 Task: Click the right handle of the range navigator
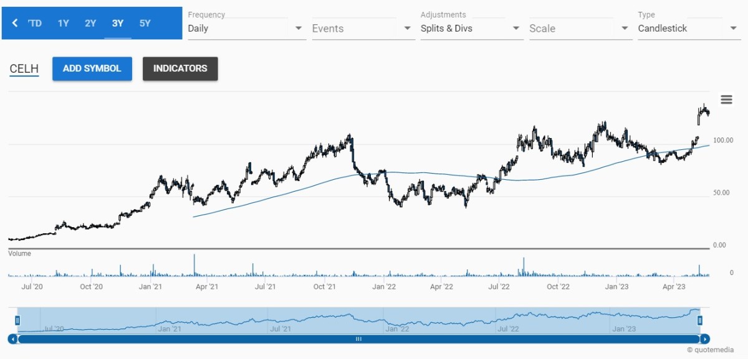(700, 320)
